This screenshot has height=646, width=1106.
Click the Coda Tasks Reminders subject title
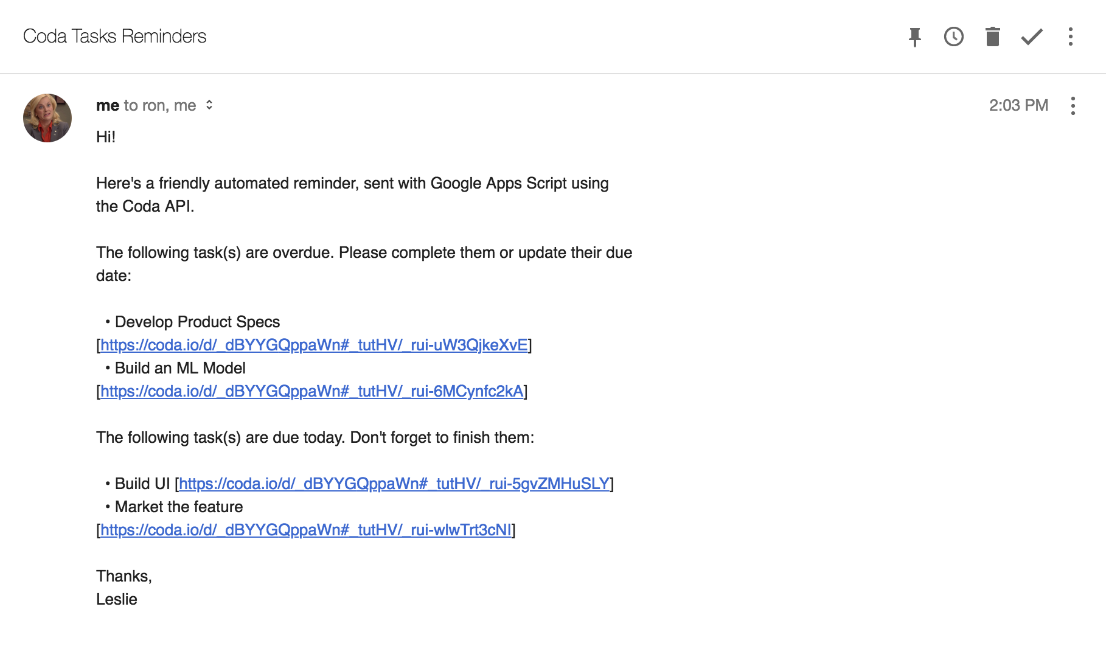[x=114, y=36]
